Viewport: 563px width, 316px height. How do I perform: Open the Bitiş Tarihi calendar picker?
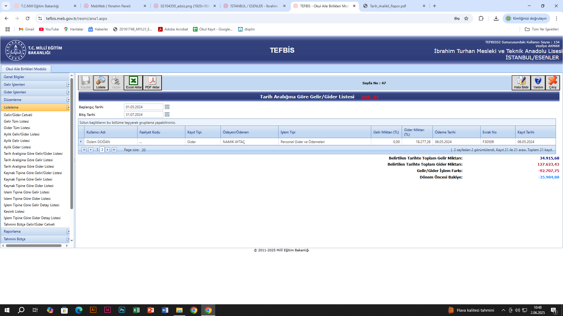(x=167, y=115)
